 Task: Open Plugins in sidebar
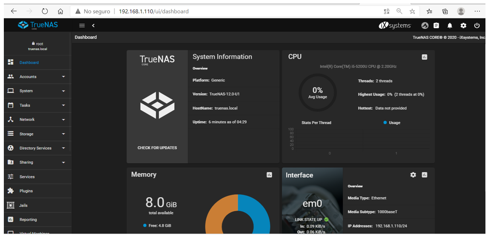pyautogui.click(x=38, y=191)
